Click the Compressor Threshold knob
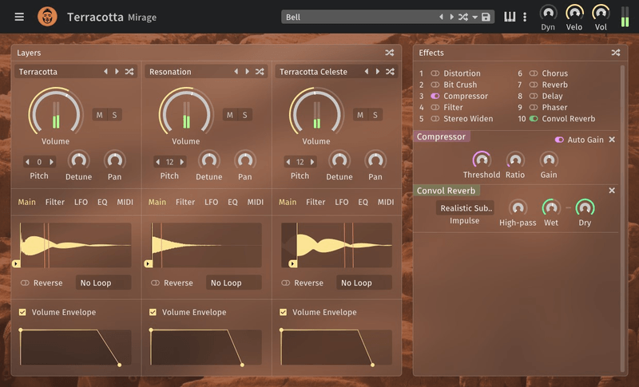639x387 pixels. (482, 160)
